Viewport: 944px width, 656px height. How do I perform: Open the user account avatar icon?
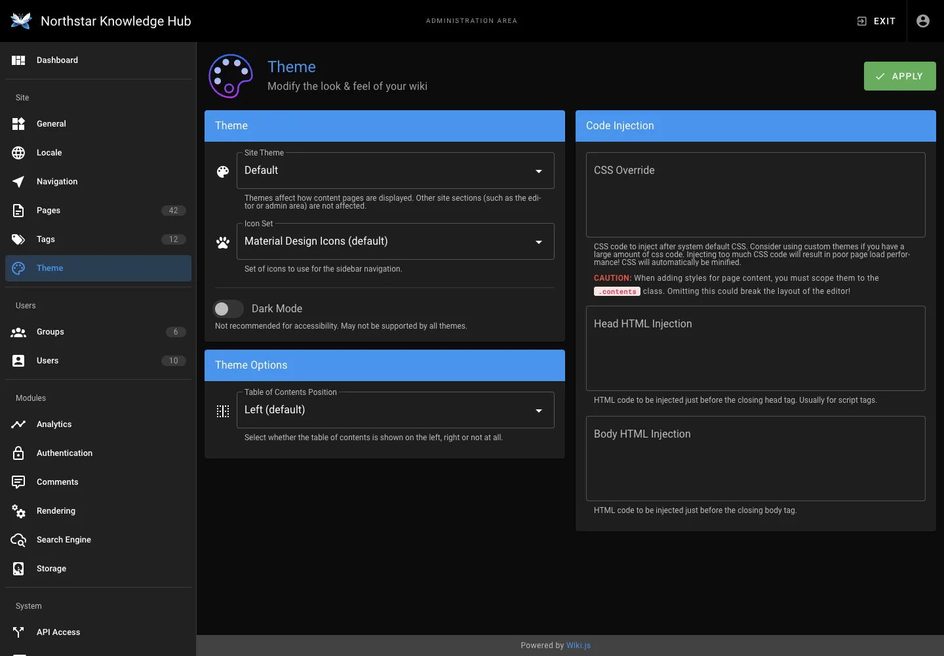click(x=923, y=21)
